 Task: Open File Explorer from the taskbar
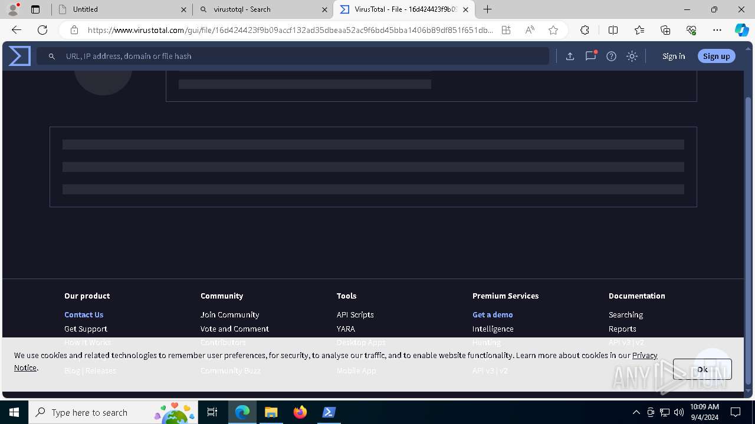point(271,412)
